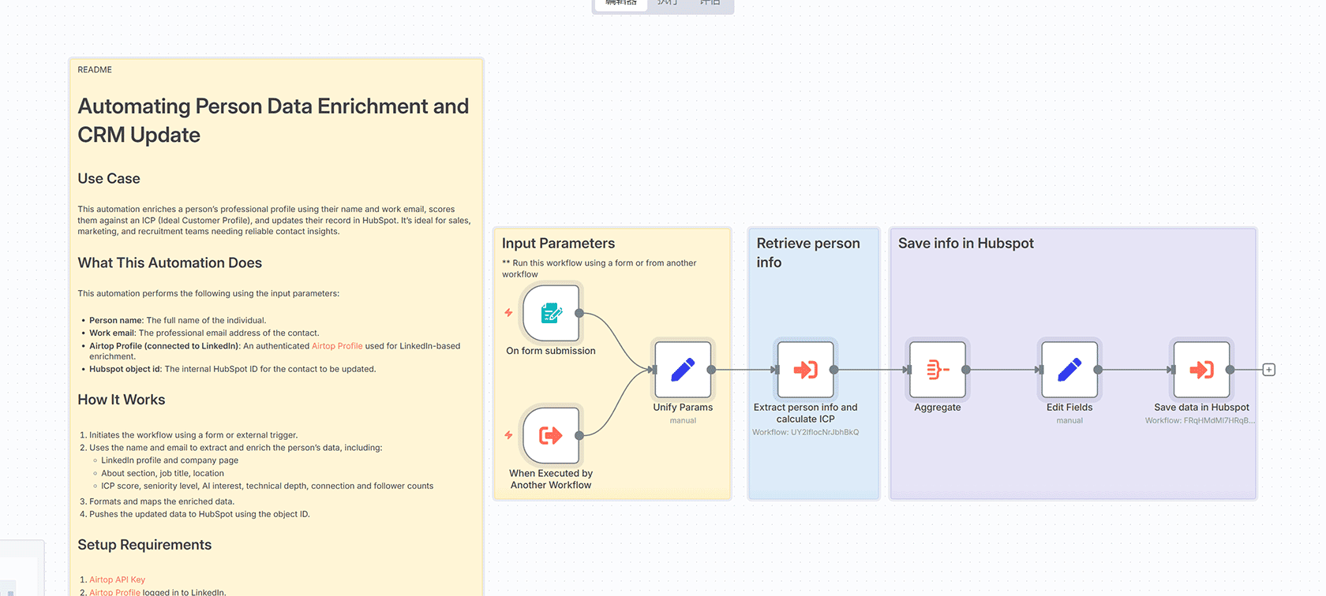Image resolution: width=1326 pixels, height=596 pixels.
Task: Click the Input Parameters sticky note title
Action: point(558,243)
